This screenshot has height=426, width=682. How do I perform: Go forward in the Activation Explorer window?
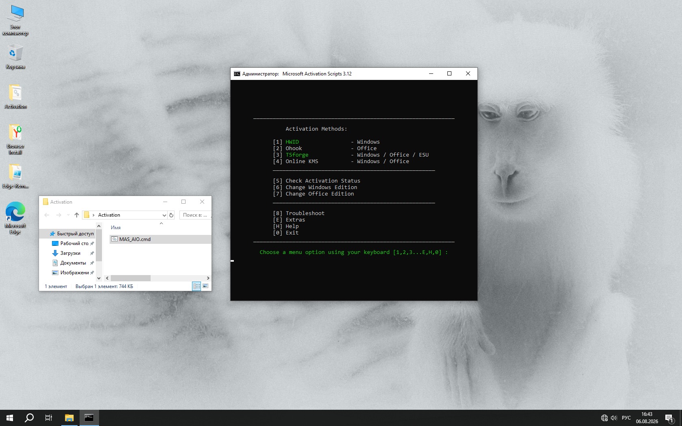(x=59, y=215)
